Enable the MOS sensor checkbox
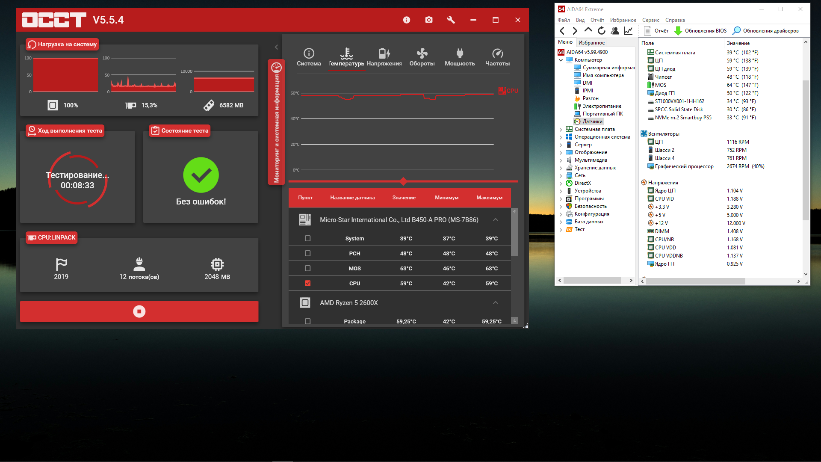Image resolution: width=821 pixels, height=462 pixels. pyautogui.click(x=307, y=268)
